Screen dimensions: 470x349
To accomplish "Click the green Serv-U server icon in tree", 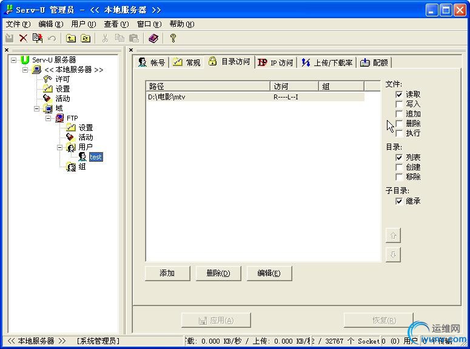I will pyautogui.click(x=25, y=60).
